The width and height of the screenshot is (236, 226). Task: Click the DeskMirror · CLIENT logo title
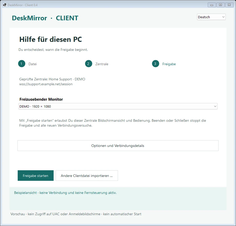[x=45, y=18]
